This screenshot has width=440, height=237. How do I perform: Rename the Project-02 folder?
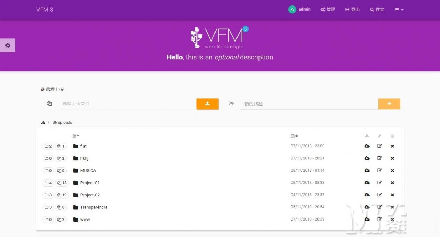click(379, 195)
